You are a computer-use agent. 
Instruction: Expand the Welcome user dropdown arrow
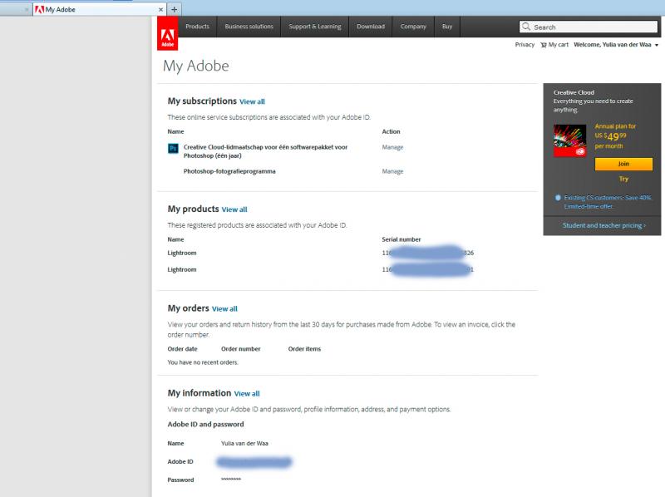pos(657,45)
